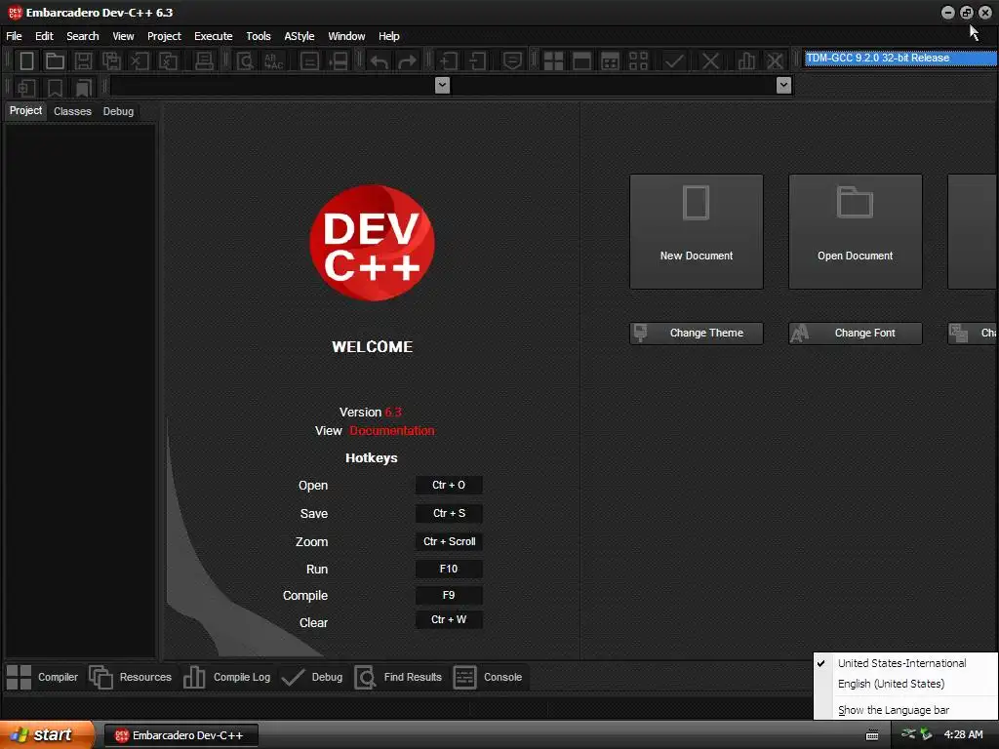Click the Run window-shaped toolbar icon

click(581, 61)
